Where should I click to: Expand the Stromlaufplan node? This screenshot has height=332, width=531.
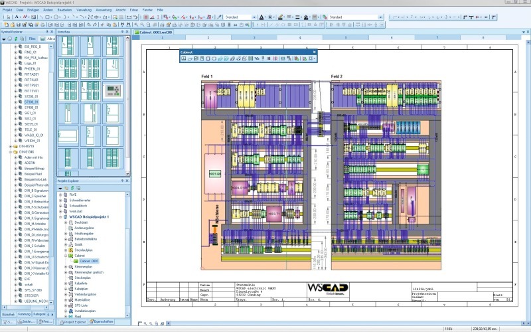click(66, 250)
